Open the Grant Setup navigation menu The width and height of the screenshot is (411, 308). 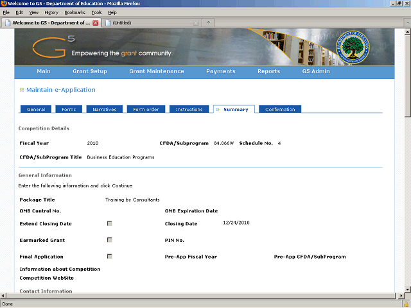90,71
